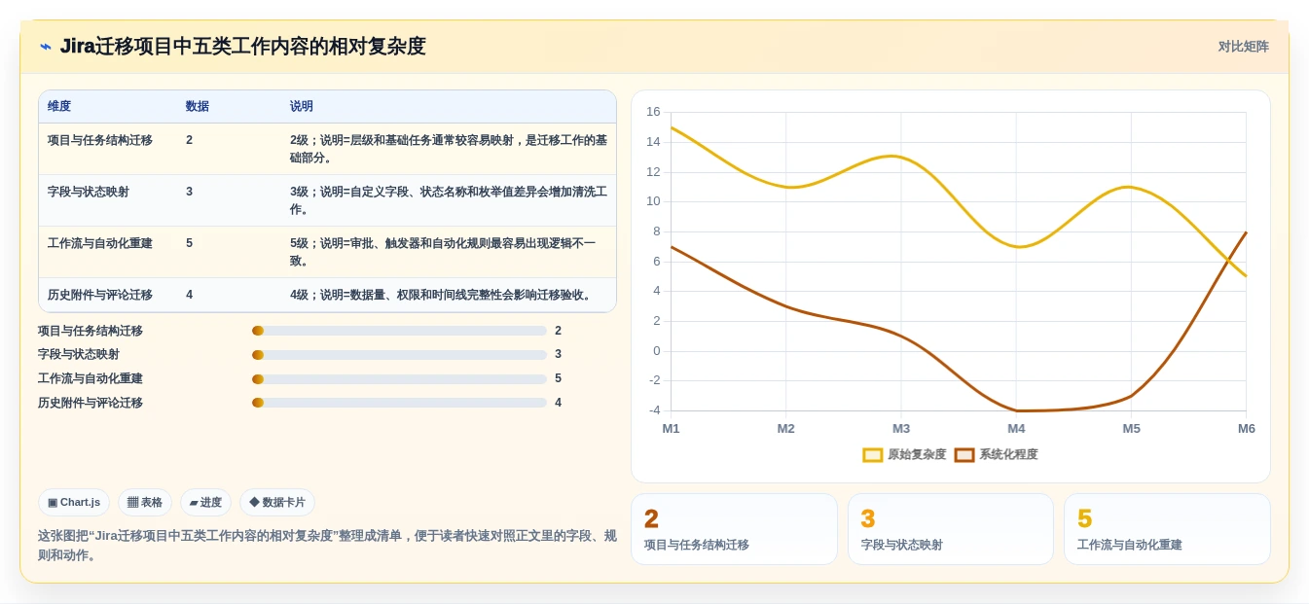
Task: Click the 对比矩阵 label in header
Action: pyautogui.click(x=1243, y=46)
